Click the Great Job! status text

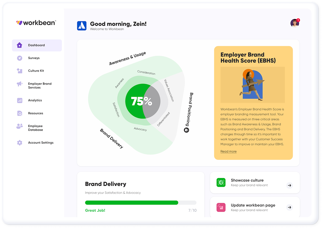tap(95, 210)
